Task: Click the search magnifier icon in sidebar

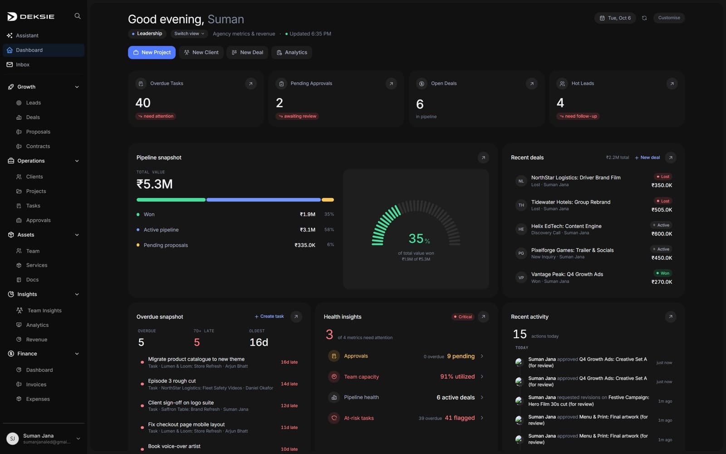Action: [x=78, y=16]
